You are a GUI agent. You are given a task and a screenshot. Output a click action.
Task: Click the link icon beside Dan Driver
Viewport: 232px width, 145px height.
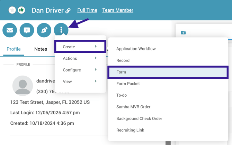[68, 11]
